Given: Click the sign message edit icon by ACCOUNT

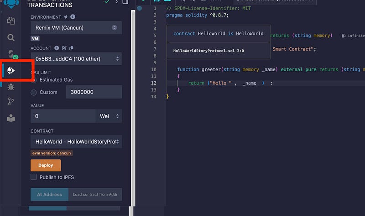Looking at the screenshot, I should point(64,48).
